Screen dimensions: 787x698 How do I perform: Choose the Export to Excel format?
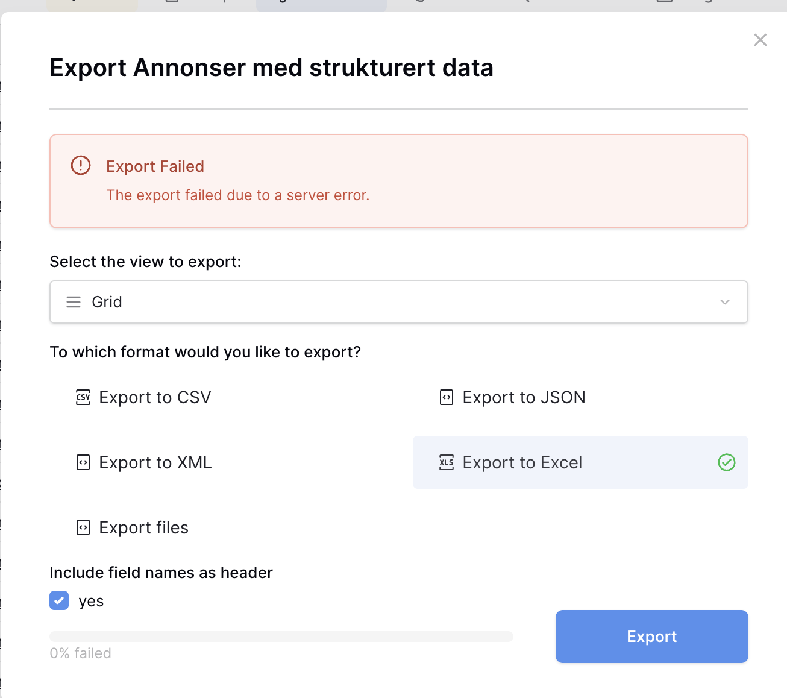522,463
